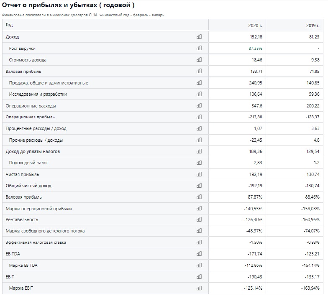Viewport: 328px width, 301px height.
Task: Click the Год header label
Action: [9, 25]
